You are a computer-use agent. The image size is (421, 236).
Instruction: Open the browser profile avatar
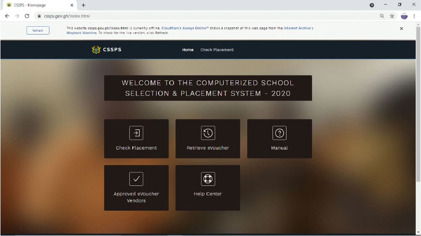(404, 16)
